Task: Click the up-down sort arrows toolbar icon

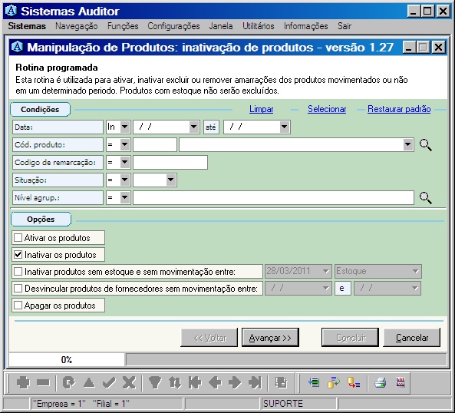Action: click(175, 382)
